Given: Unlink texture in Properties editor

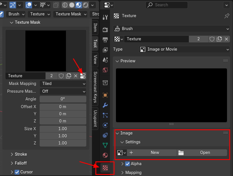Looking at the screenshot, I should click(x=226, y=39).
